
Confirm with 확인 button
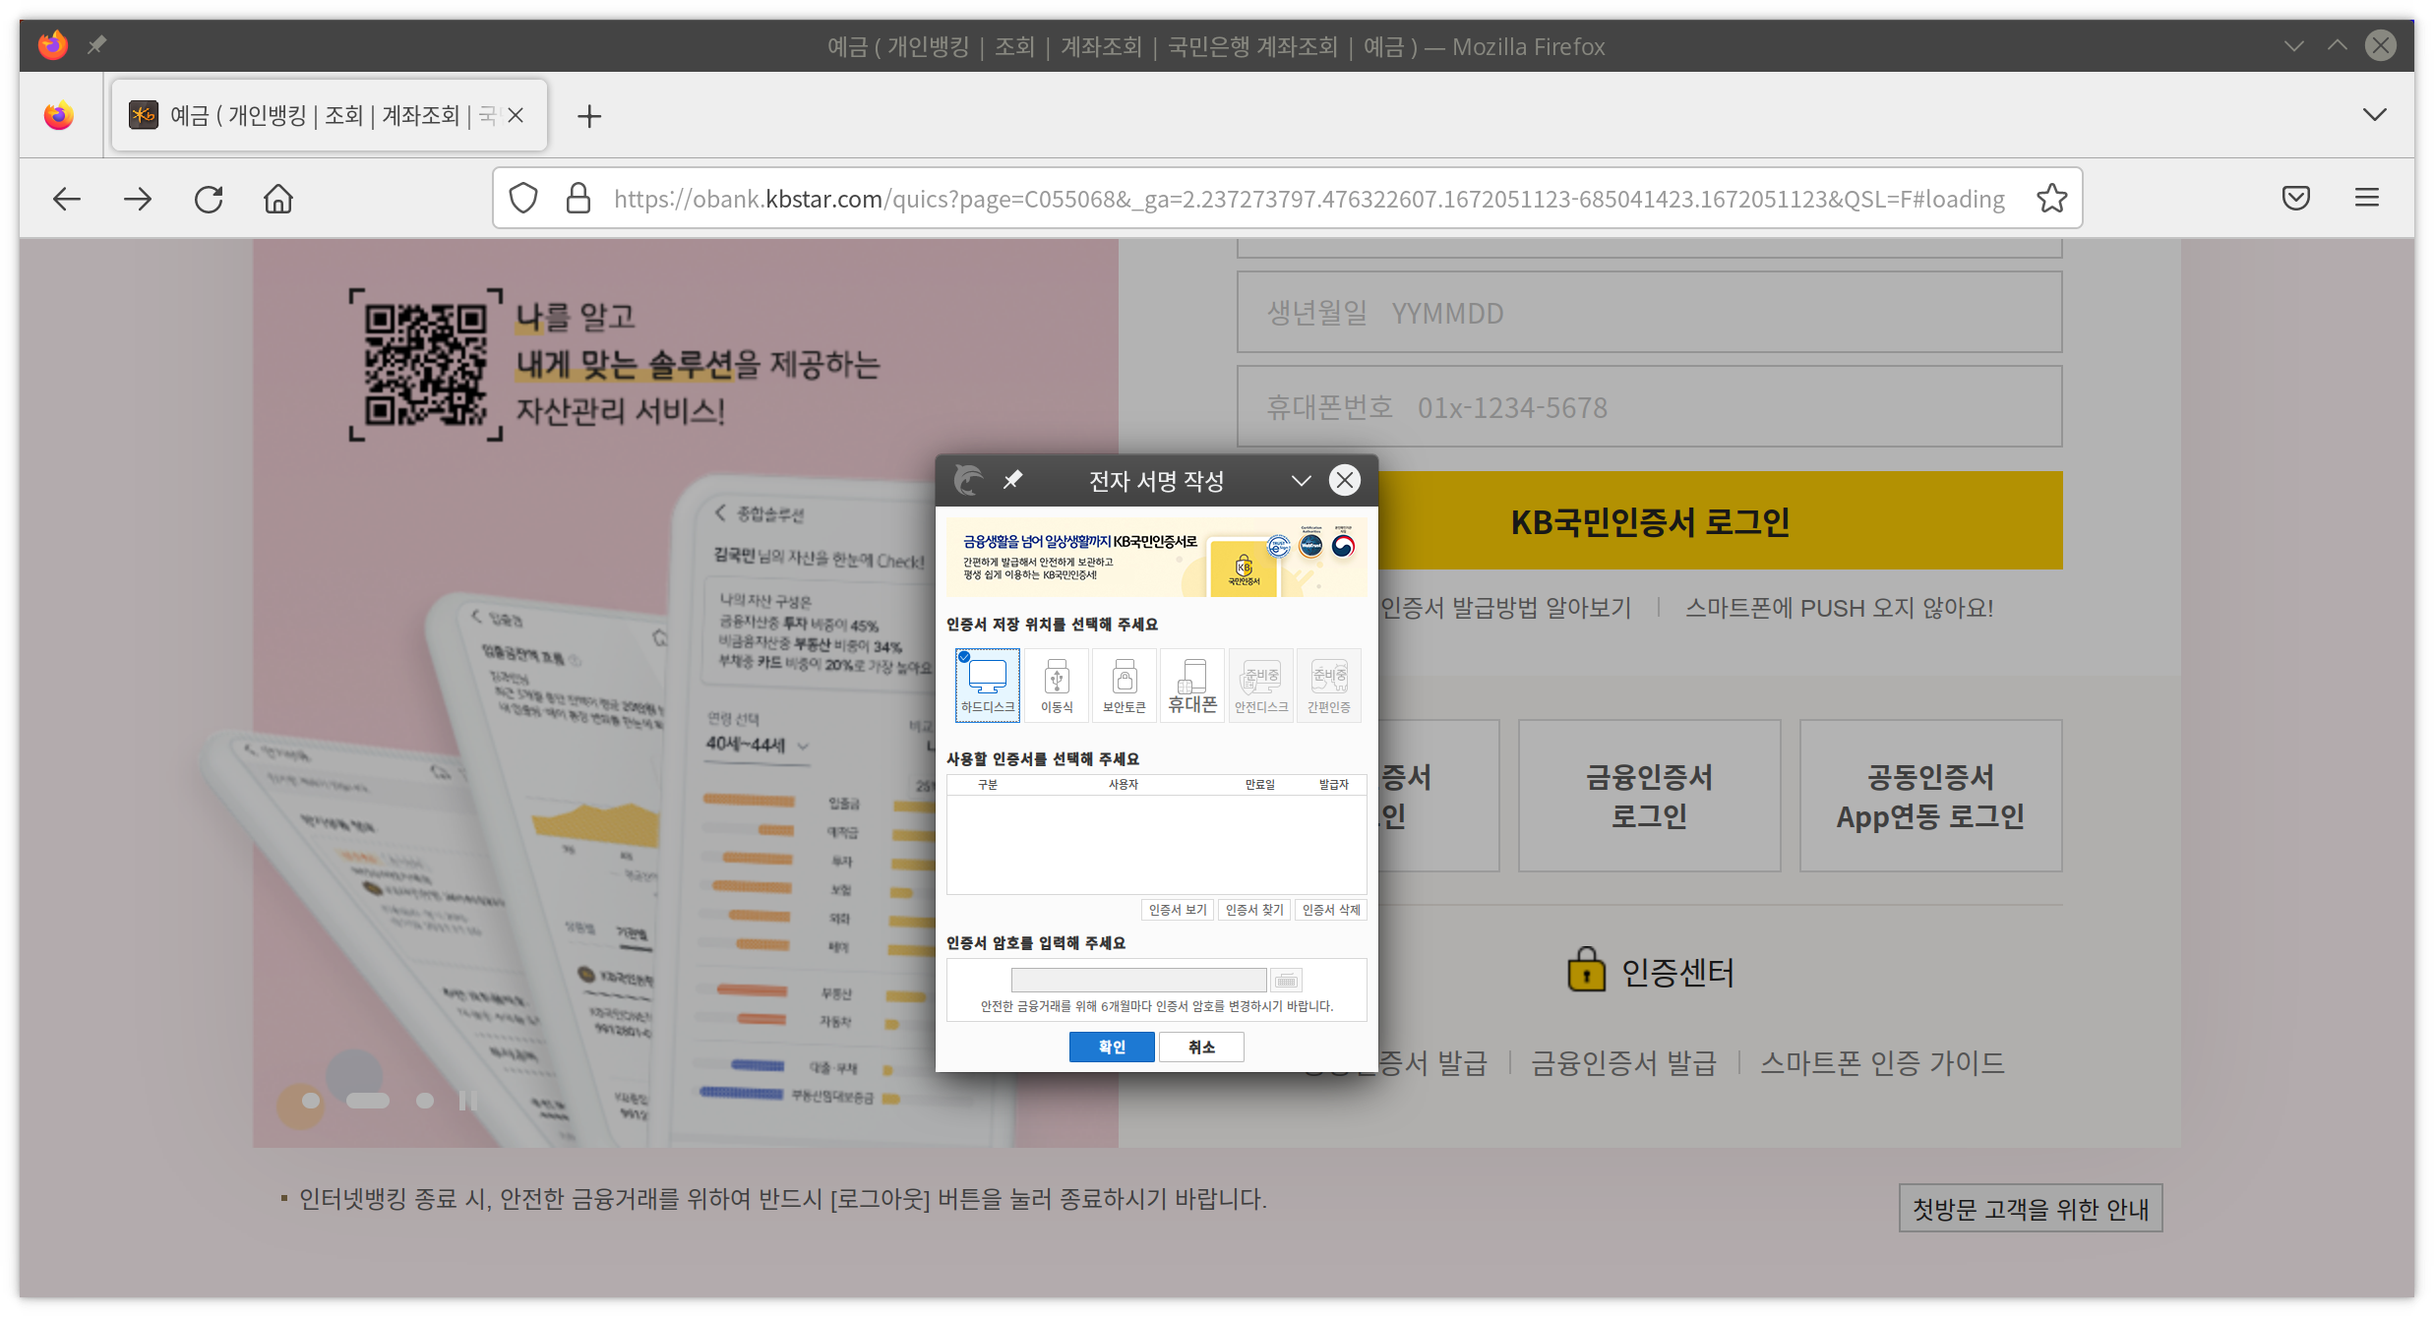[1112, 1047]
